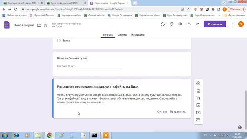Click the Обновить browser update button

[237, 9]
